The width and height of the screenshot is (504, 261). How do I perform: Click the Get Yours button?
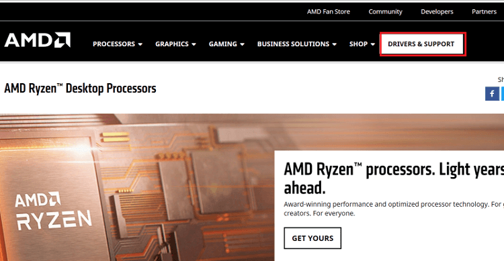pyautogui.click(x=312, y=238)
